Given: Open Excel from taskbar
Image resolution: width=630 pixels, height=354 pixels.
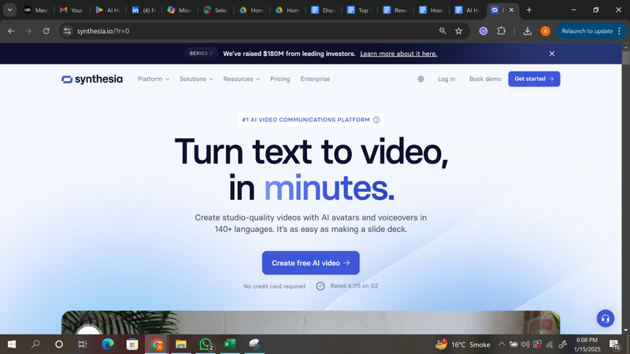Looking at the screenshot, I should 229,345.
